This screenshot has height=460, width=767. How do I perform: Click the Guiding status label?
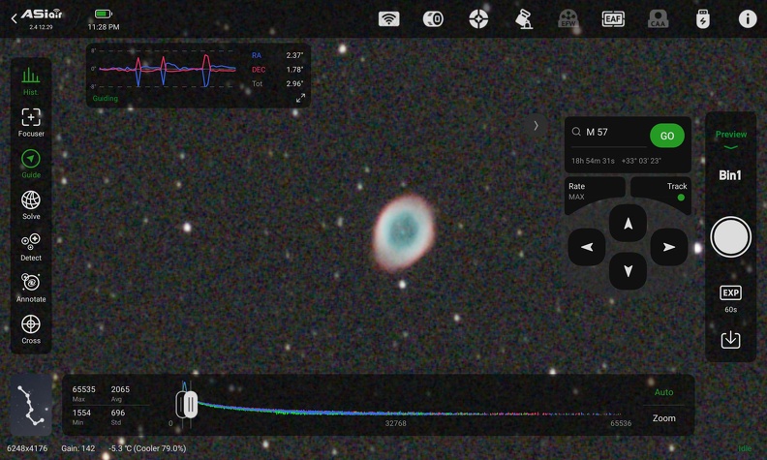[x=106, y=99]
